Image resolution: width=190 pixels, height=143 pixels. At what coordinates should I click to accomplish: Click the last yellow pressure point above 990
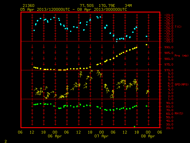pyautogui.click(x=146, y=45)
